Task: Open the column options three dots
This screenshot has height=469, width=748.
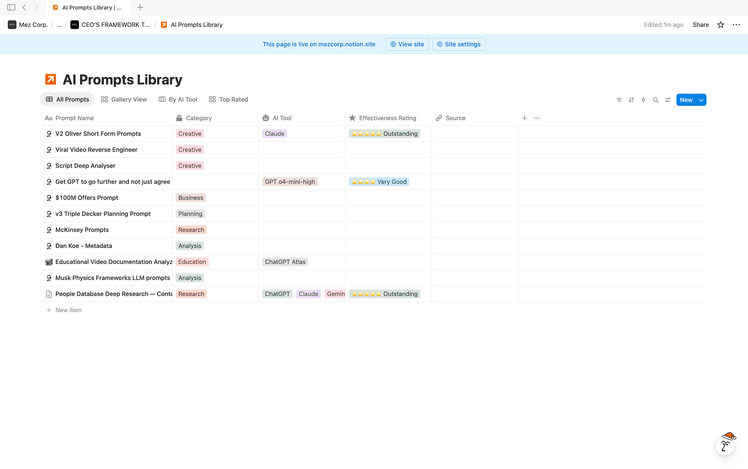Action: point(537,118)
